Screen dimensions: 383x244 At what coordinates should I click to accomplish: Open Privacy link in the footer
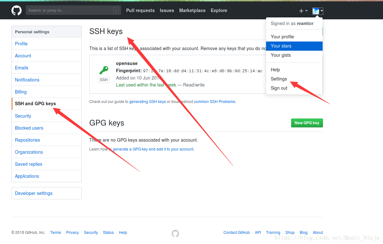[x=72, y=233]
